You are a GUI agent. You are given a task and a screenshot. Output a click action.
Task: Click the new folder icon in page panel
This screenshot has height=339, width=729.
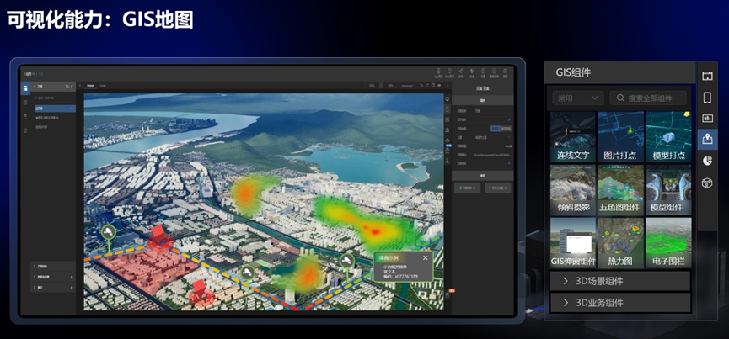pos(67,87)
